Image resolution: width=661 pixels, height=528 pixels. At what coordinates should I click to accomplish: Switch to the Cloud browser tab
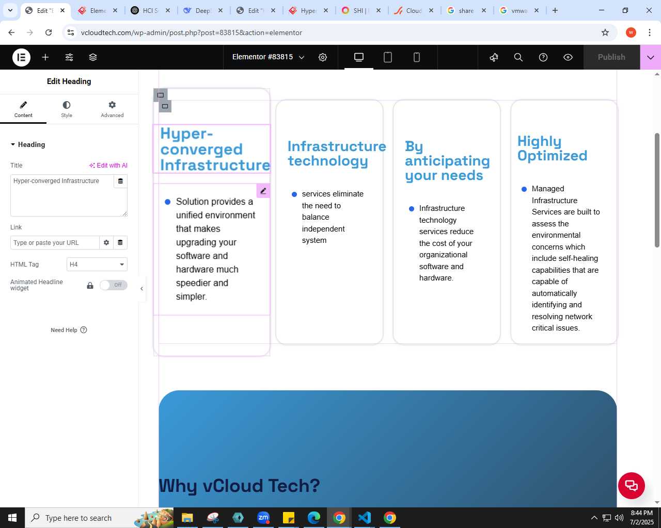[x=414, y=10]
